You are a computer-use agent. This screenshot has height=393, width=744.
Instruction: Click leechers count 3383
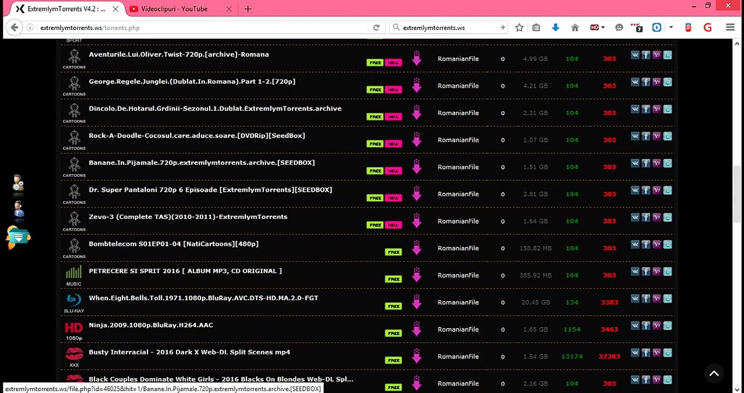coord(609,302)
